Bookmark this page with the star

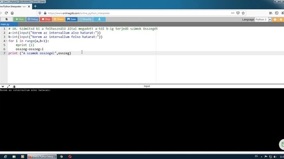pyautogui.click(x=243, y=13)
